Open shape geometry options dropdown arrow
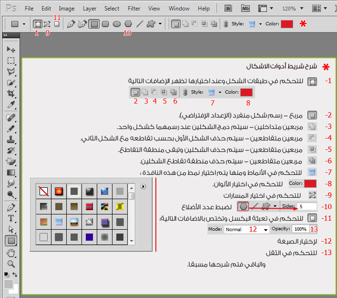 tap(160, 24)
